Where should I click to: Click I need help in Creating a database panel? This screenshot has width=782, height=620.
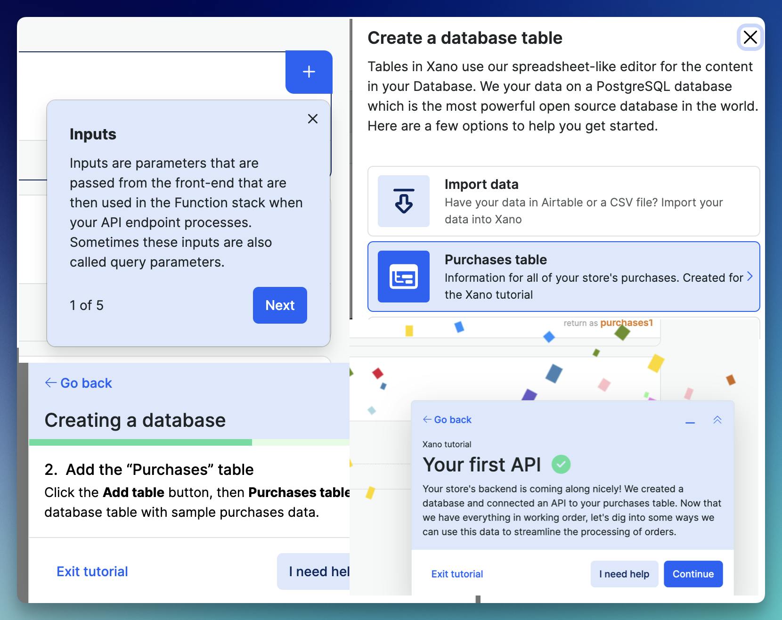pos(314,571)
